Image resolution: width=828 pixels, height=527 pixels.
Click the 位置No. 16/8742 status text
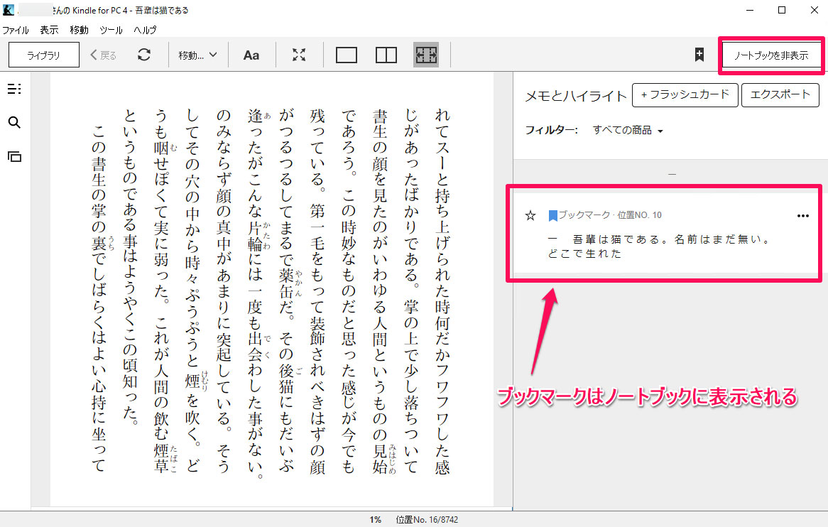427,520
